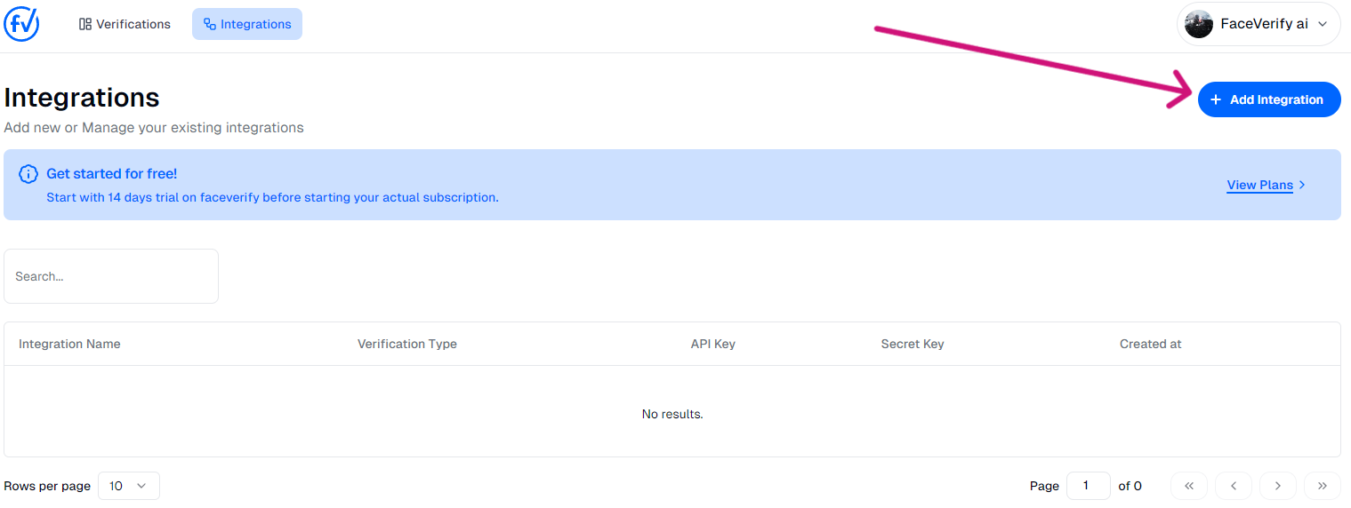
Task: Open the Verifications tab
Action: tap(125, 24)
